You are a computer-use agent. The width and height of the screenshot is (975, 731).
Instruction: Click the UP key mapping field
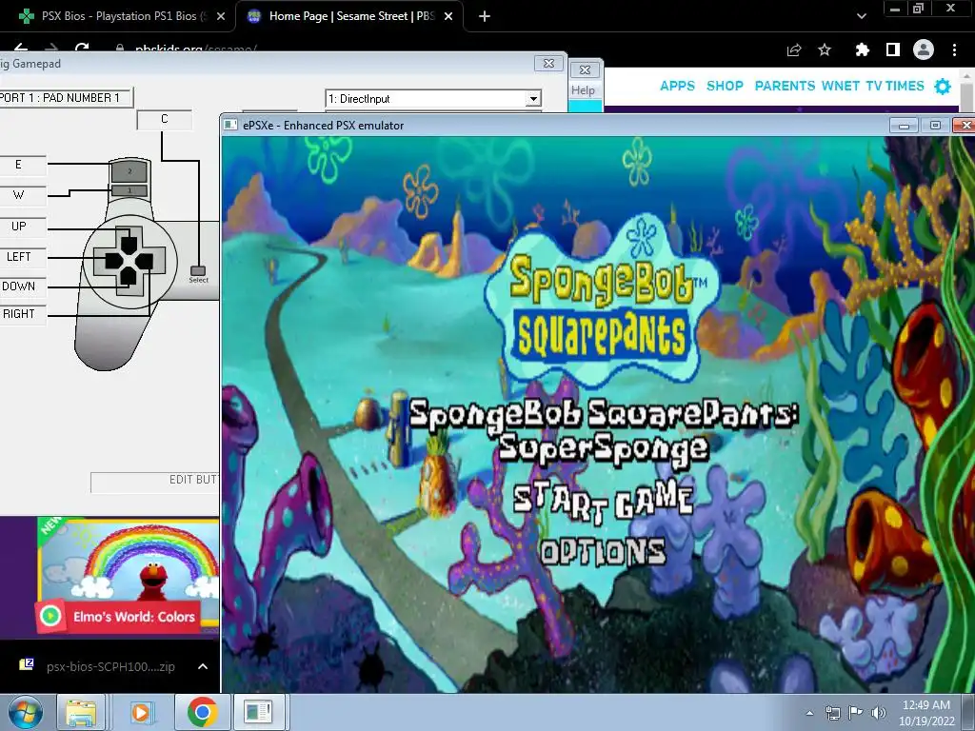point(23,227)
